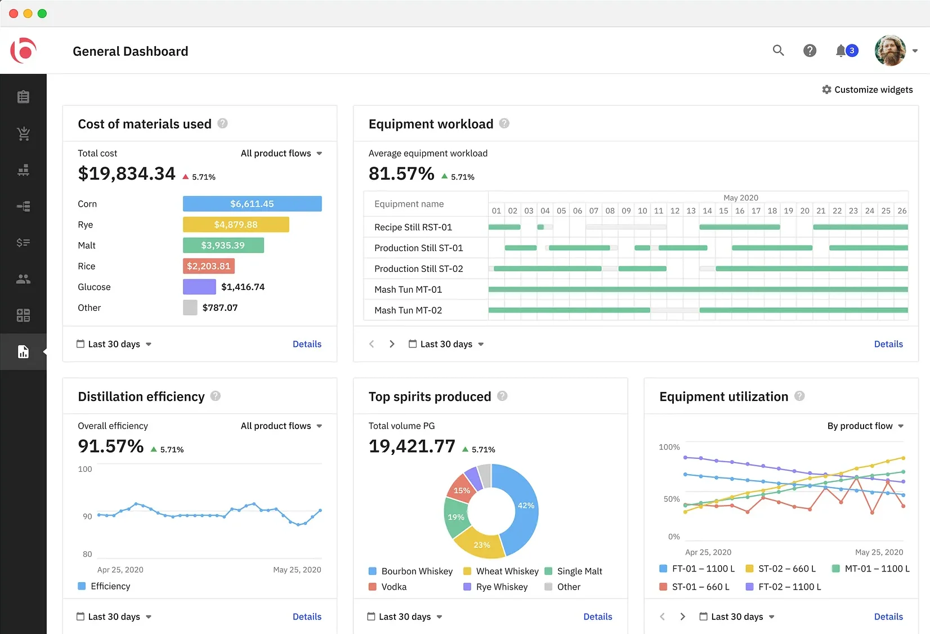Click the blue Corn cost bar
930x634 pixels.
click(252, 204)
